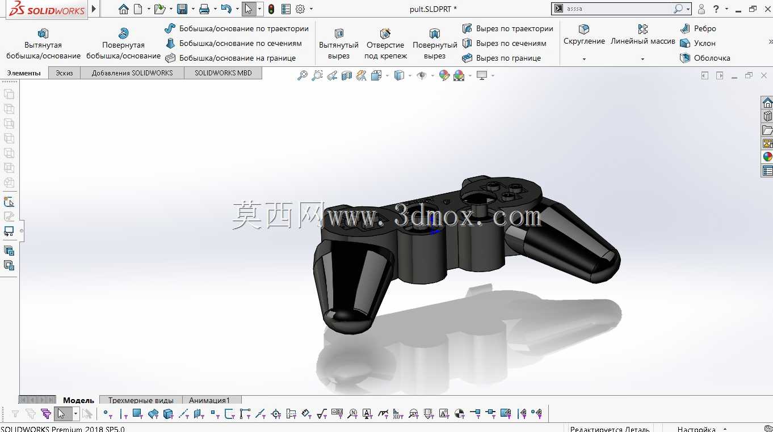Click Zoom to Area magnifier icon

click(x=317, y=75)
